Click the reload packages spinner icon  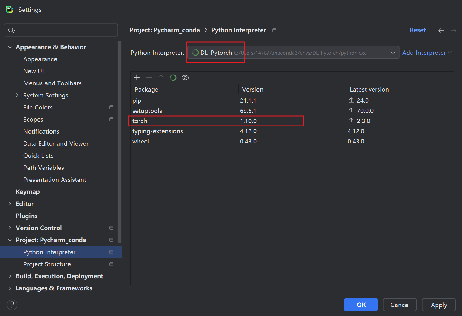click(173, 77)
